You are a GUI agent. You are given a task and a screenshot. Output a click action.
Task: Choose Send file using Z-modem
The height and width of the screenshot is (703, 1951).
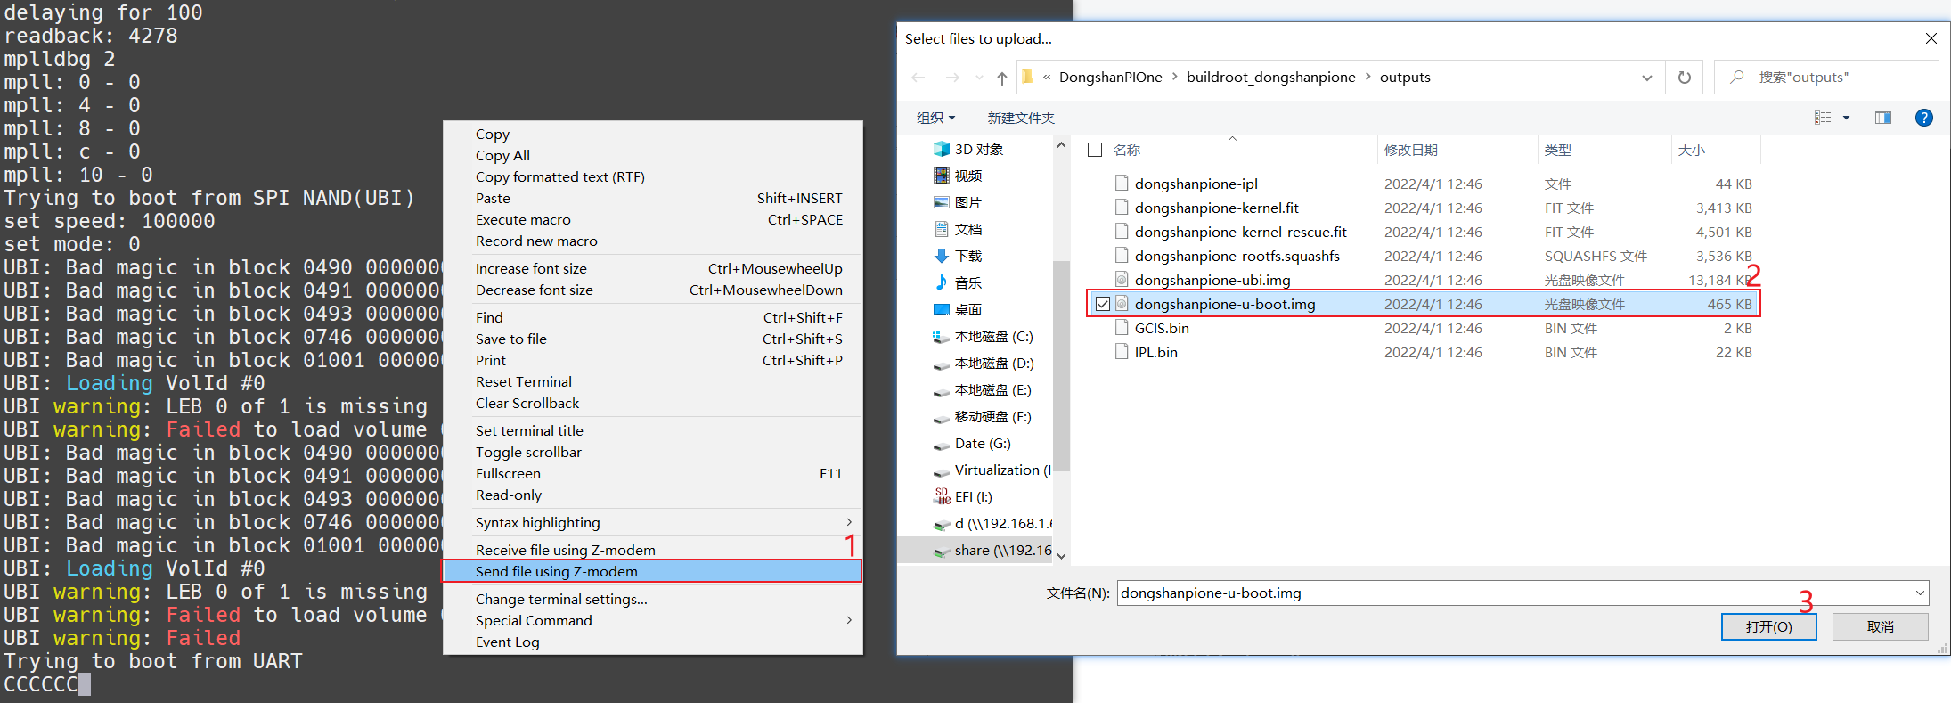pos(557,571)
